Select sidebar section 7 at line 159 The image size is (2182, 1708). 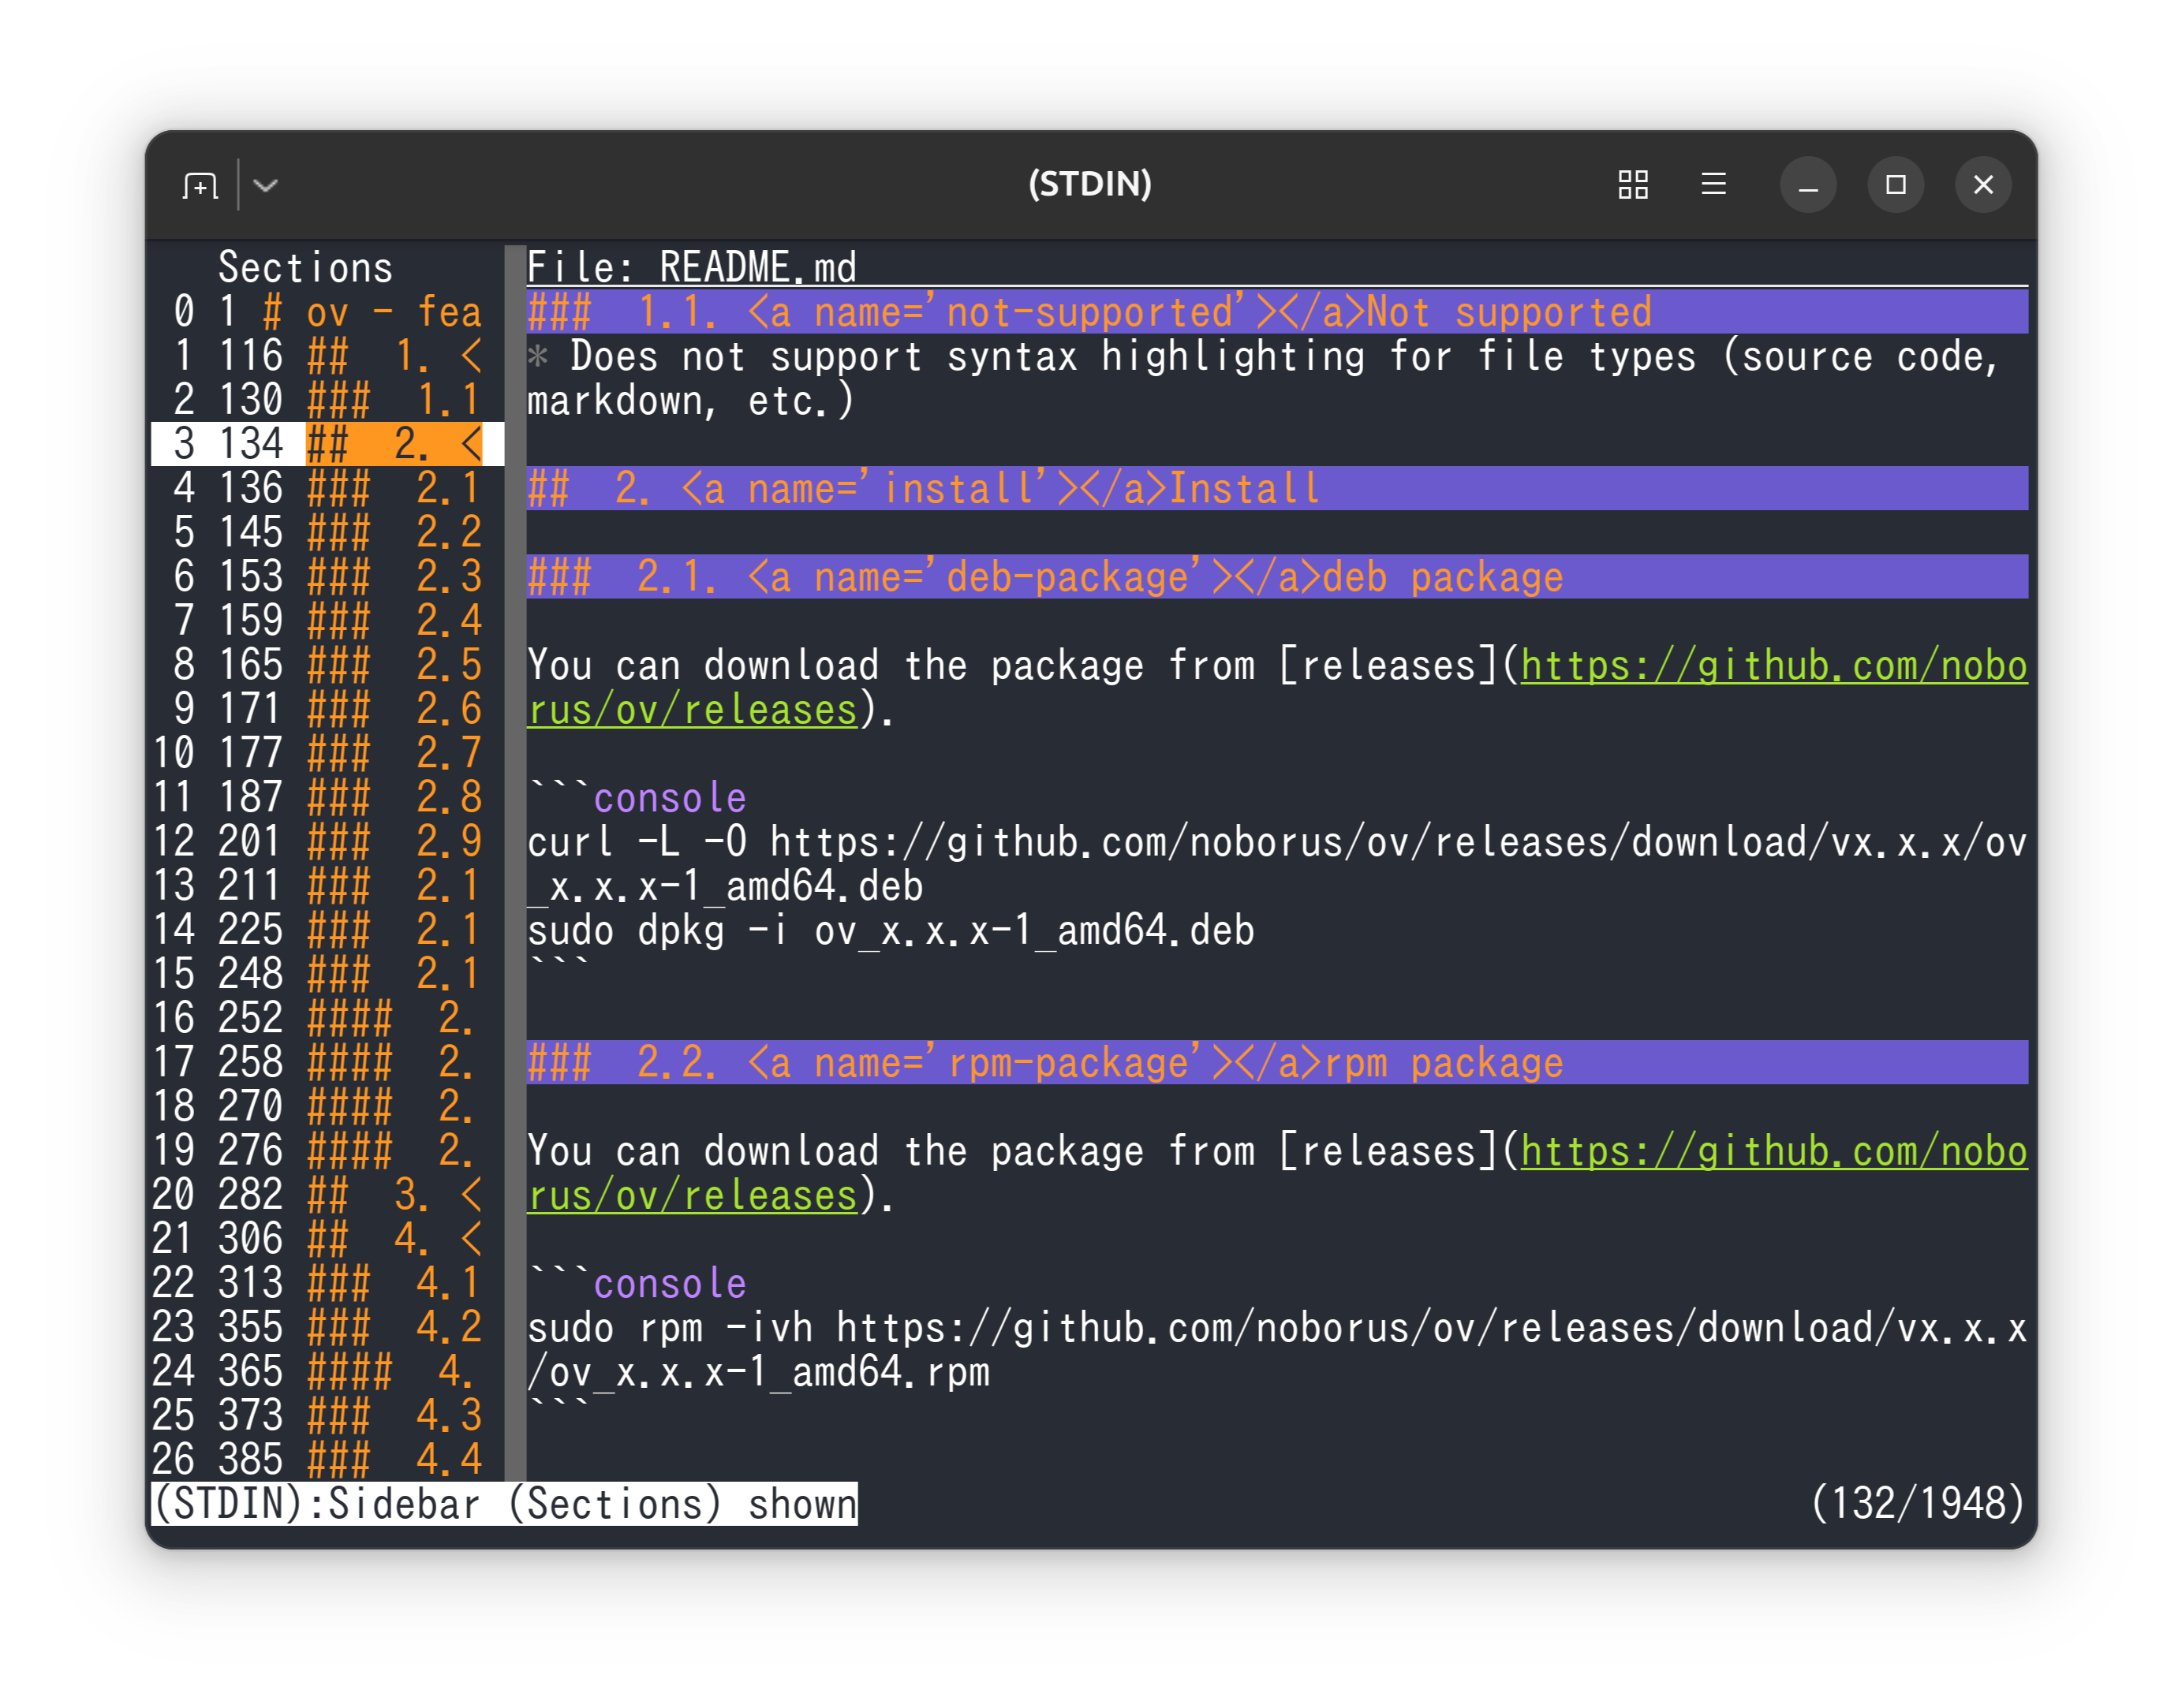coord(327,621)
